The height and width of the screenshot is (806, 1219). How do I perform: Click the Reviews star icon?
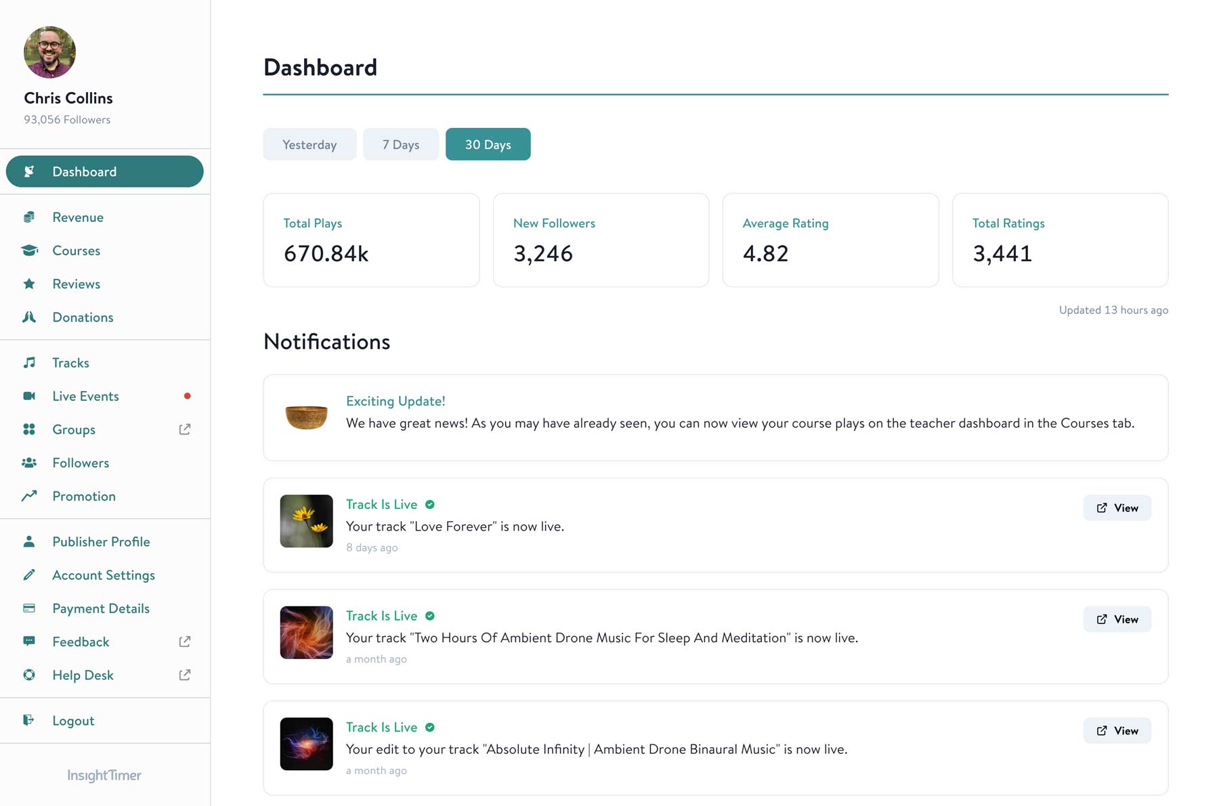click(29, 284)
